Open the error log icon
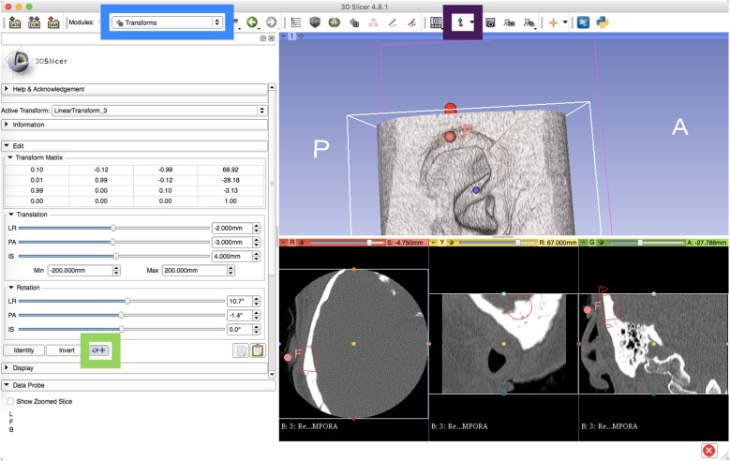This screenshot has width=730, height=461. (x=709, y=450)
